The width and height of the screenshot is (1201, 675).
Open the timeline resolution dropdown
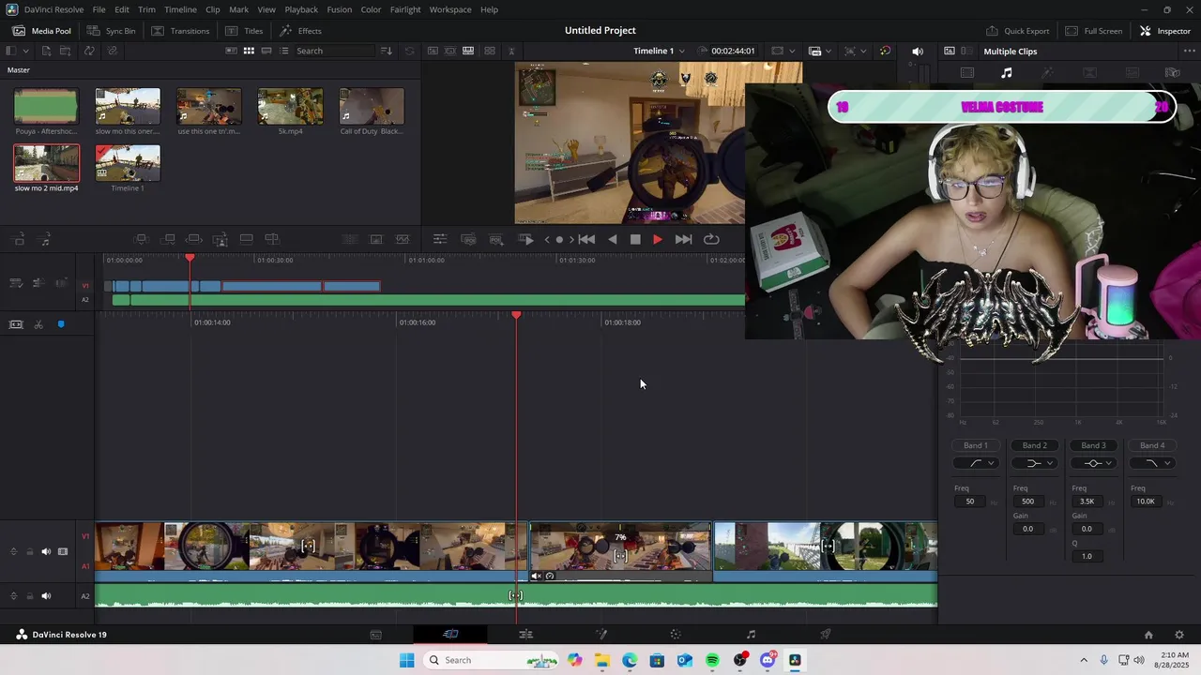point(783,51)
